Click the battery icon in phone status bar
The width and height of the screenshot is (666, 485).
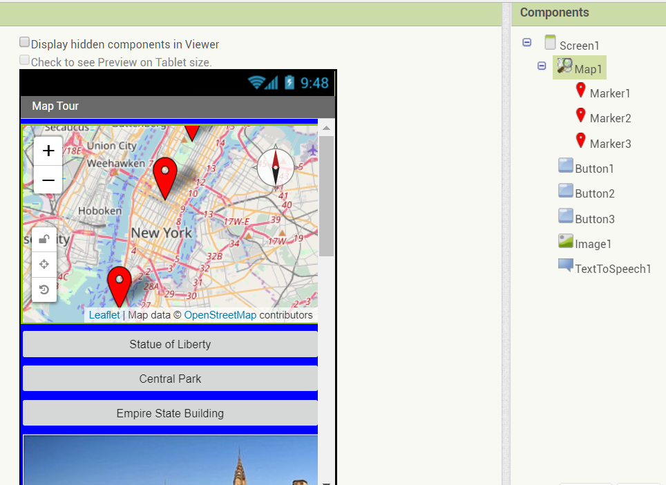(289, 82)
